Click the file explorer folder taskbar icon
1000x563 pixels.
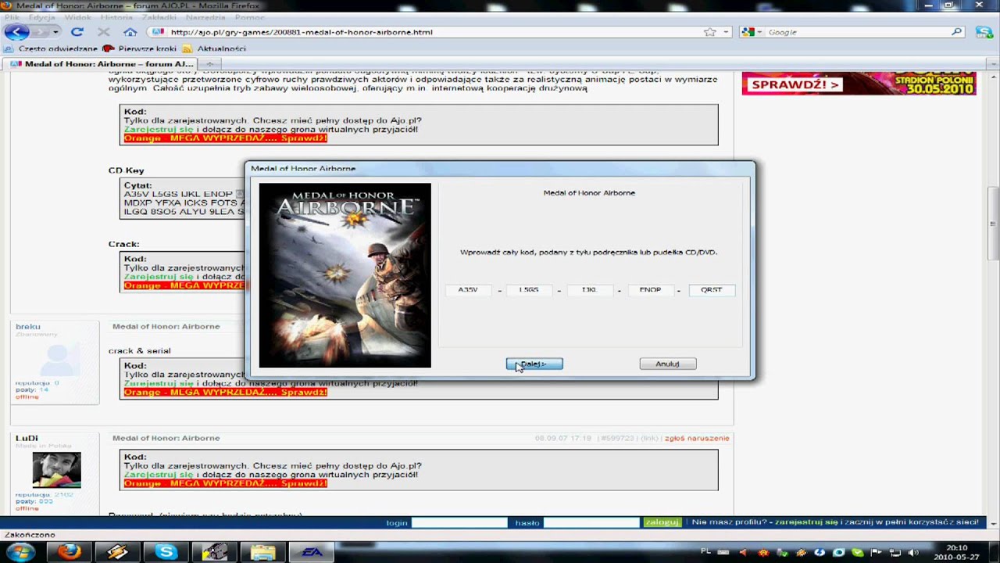pyautogui.click(x=262, y=552)
